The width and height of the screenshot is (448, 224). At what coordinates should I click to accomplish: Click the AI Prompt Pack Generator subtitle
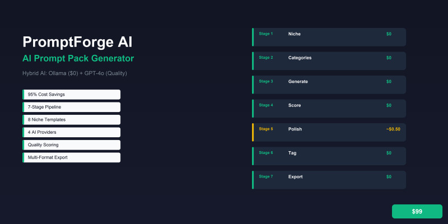[x=78, y=58]
